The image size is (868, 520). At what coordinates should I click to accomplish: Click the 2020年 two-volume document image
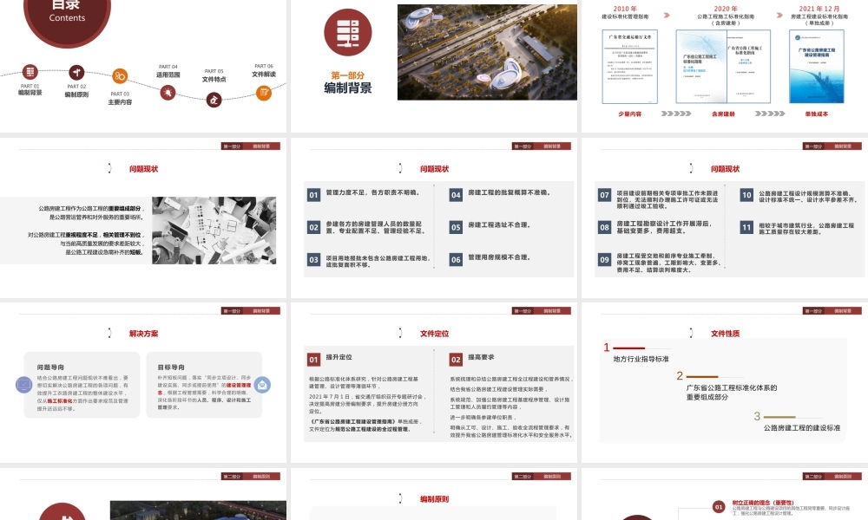click(x=723, y=67)
